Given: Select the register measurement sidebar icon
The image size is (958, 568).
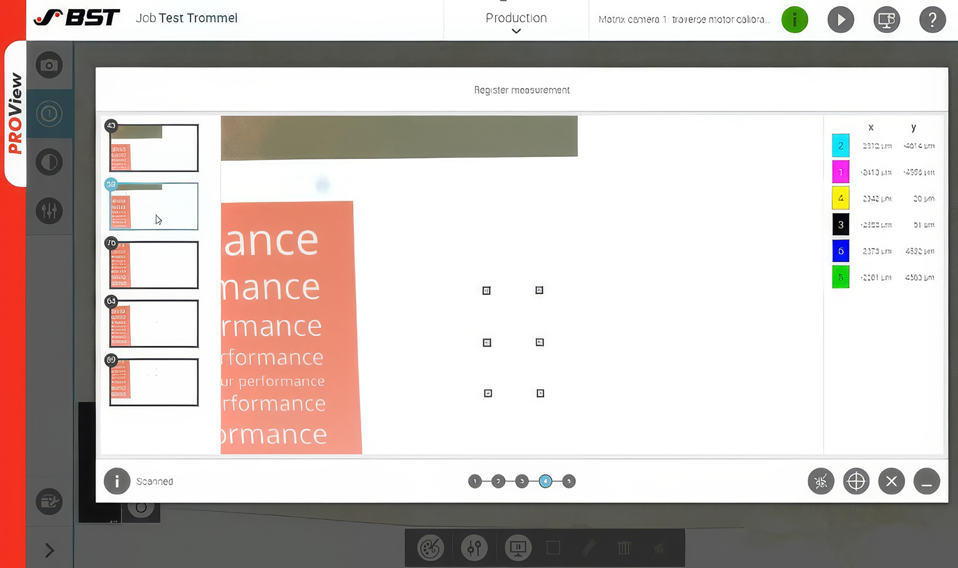Looking at the screenshot, I should click(49, 114).
